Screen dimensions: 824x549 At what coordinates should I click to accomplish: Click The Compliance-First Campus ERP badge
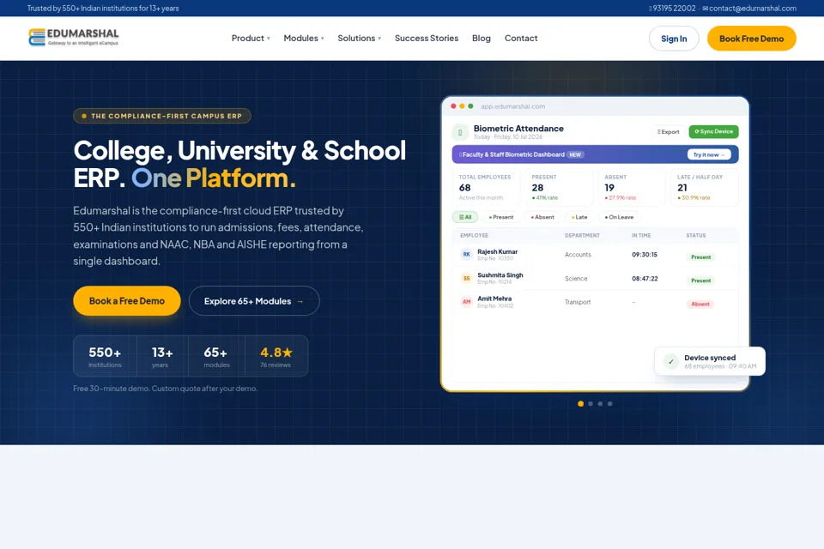[162, 116]
